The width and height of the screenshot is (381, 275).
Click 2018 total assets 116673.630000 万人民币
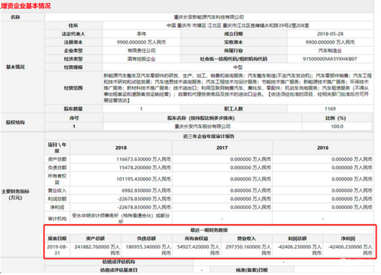(144, 159)
